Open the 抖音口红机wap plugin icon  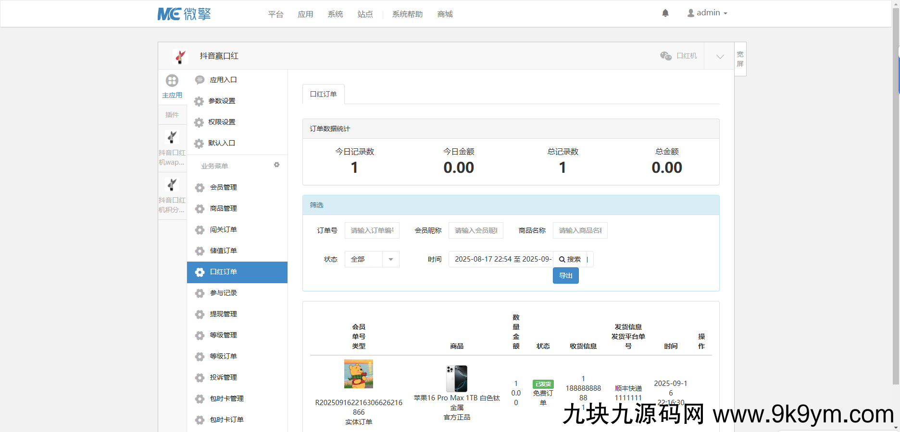pos(172,137)
